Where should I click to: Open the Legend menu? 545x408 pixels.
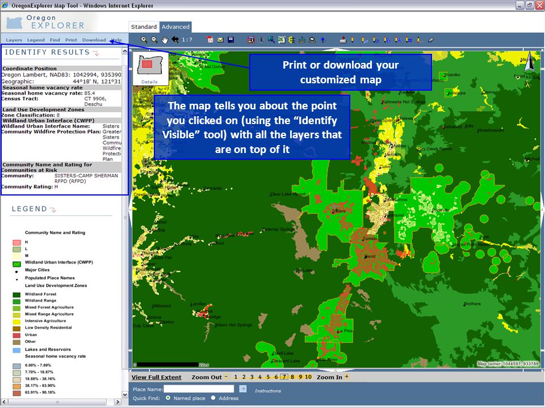click(36, 40)
